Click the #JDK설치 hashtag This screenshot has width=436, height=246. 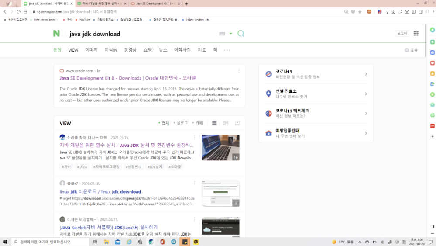coord(155,166)
